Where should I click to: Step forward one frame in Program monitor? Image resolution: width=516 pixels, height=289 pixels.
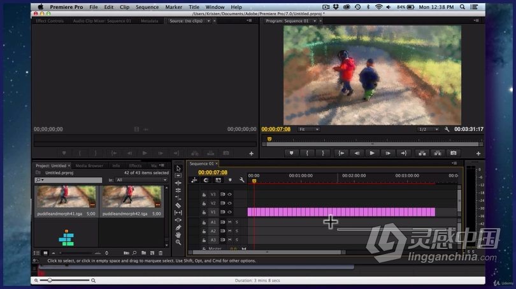click(x=388, y=153)
